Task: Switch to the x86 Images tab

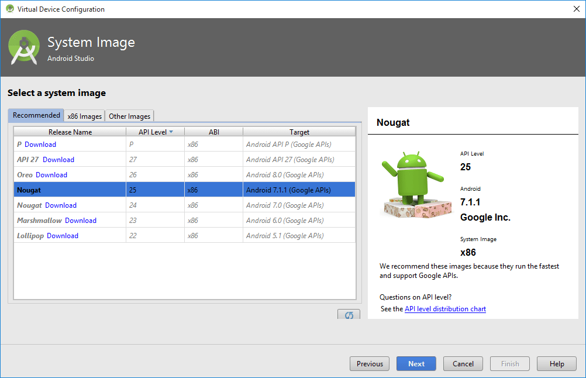Action: (85, 116)
